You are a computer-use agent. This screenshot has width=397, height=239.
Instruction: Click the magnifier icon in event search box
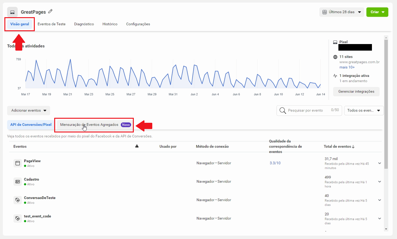[x=283, y=111]
